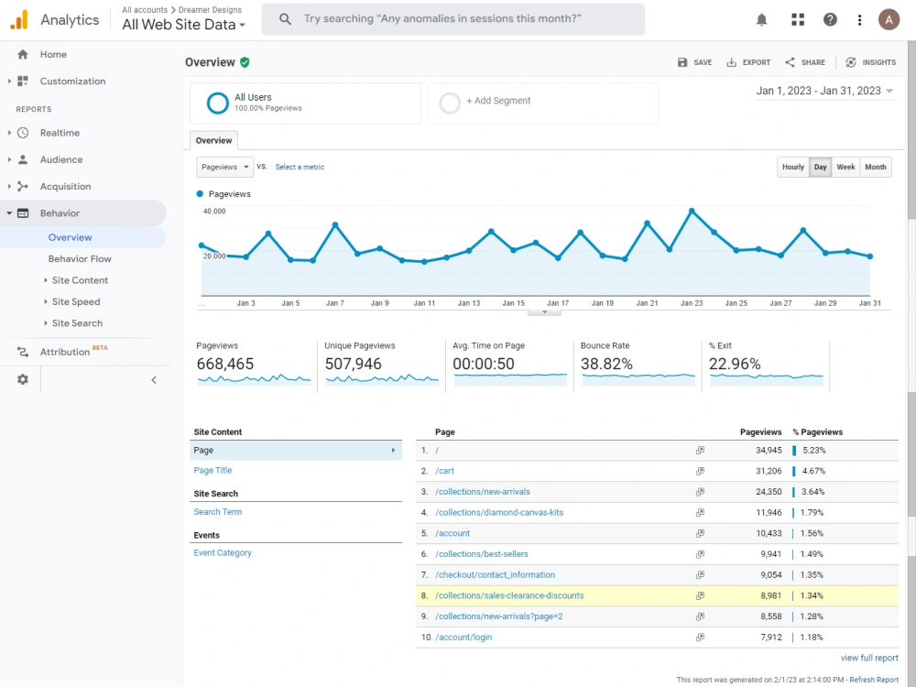916x687 pixels.
Task: Click Add Segment
Action: (543, 103)
